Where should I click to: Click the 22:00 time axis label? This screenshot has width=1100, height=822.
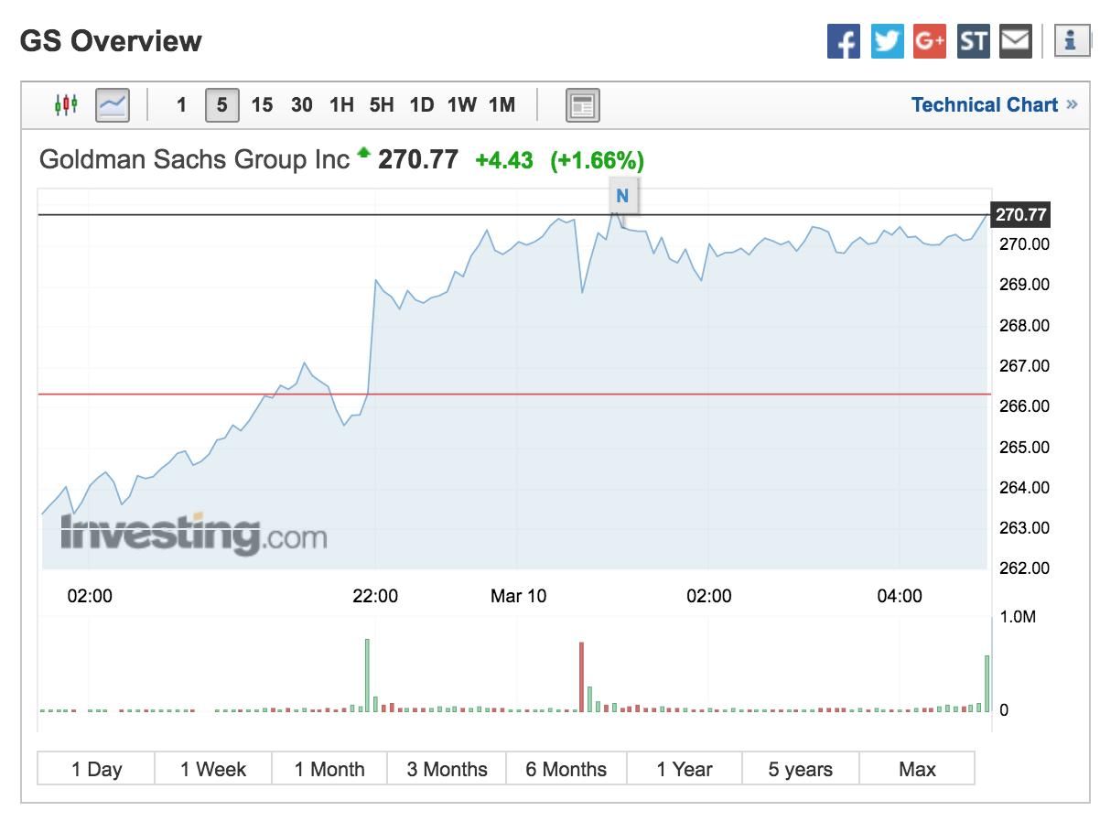click(375, 596)
